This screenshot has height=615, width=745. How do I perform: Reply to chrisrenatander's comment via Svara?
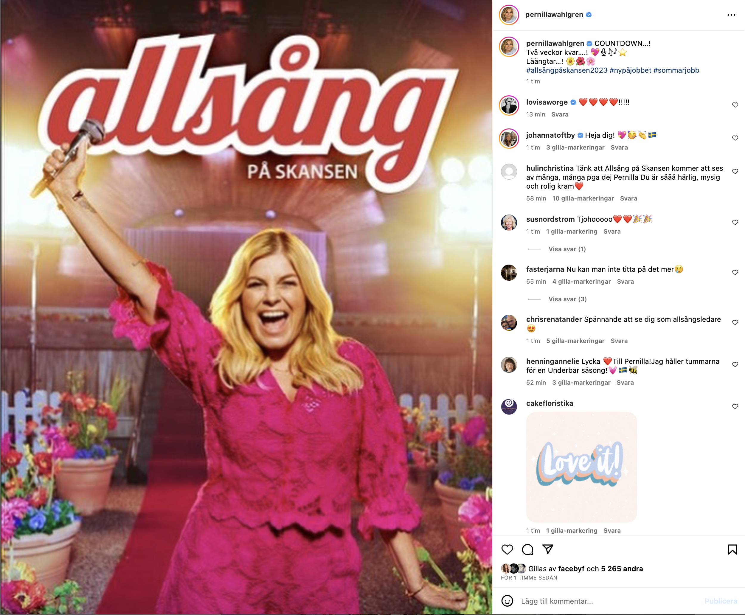pos(619,341)
